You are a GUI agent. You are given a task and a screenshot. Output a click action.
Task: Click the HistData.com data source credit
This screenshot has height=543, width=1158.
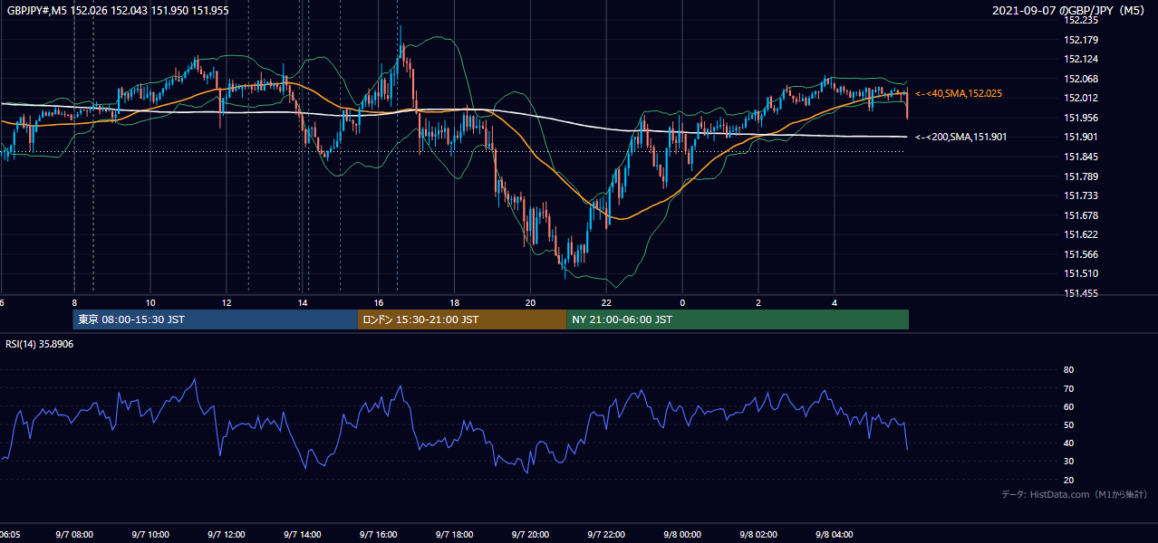coord(1075,494)
